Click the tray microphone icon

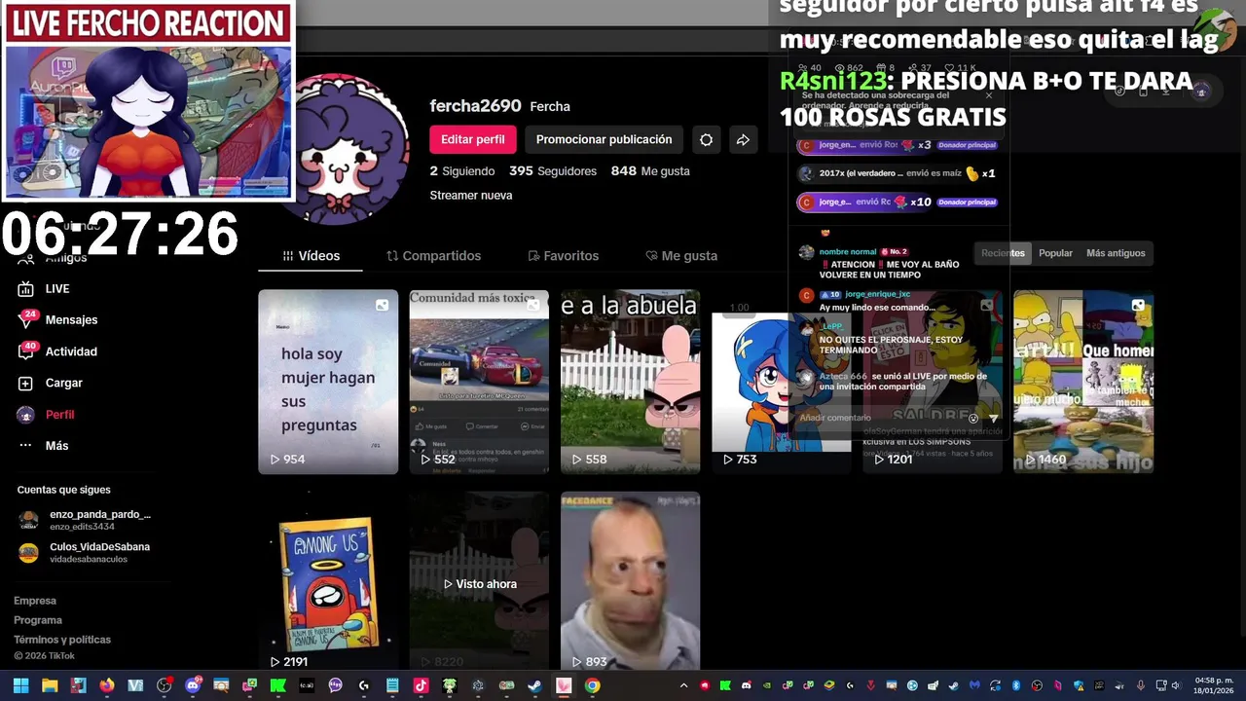coord(1140,685)
